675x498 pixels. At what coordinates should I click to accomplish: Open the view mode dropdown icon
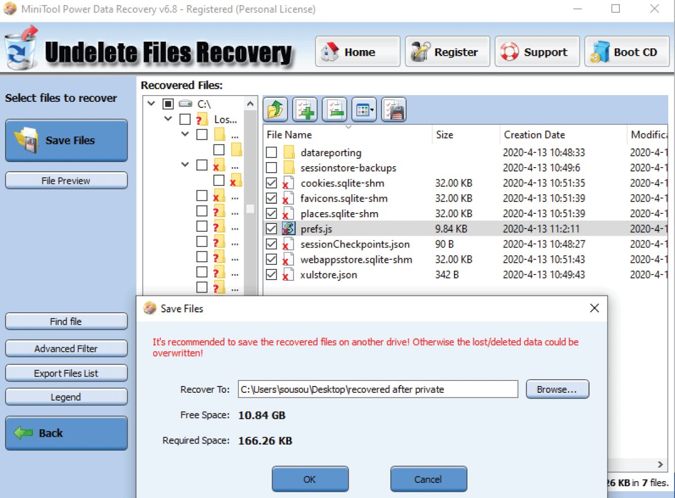[364, 110]
